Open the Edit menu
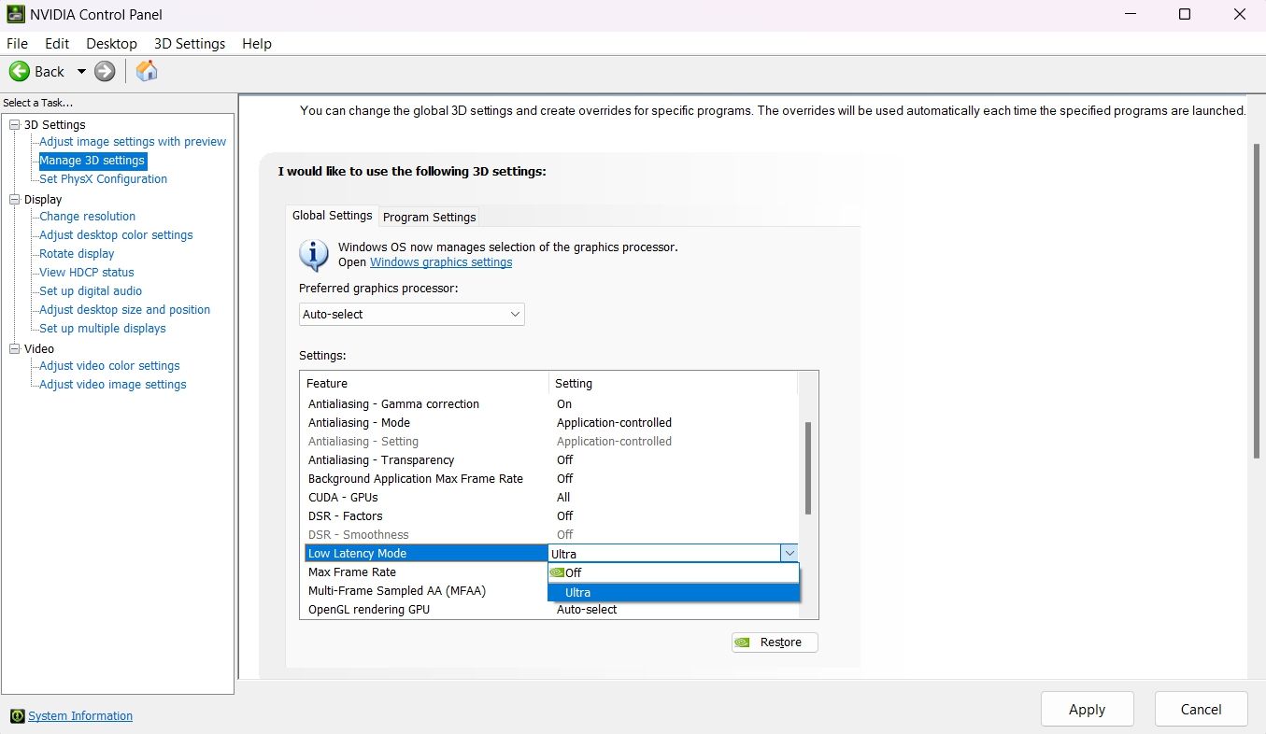Viewport: 1266px width, 734px height. tap(57, 44)
